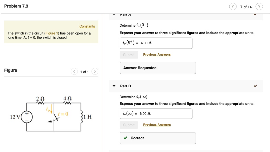The image size is (270, 152).
Task: Click the checkmark on the Part A header
Action: (x=255, y=14)
